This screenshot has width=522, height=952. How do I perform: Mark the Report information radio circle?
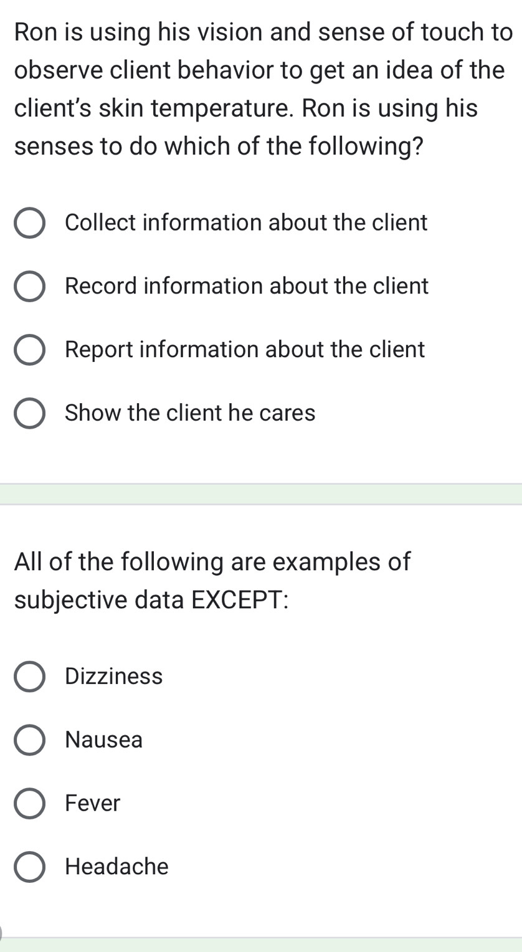[x=29, y=350]
